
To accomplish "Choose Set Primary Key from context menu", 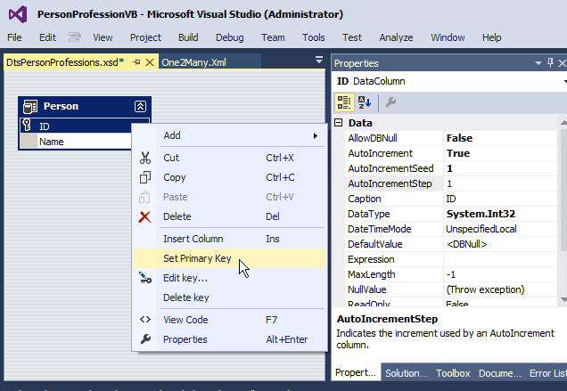I will (230, 258).
